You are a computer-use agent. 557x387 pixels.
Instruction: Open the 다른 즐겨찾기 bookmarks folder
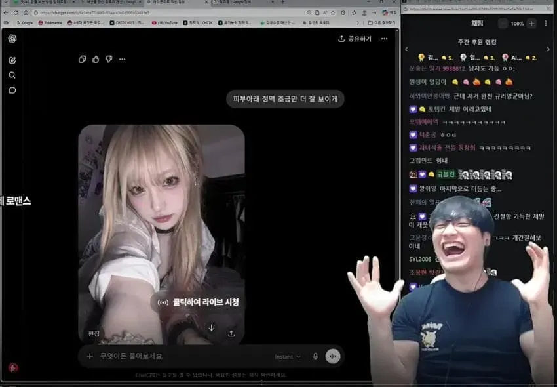point(381,23)
